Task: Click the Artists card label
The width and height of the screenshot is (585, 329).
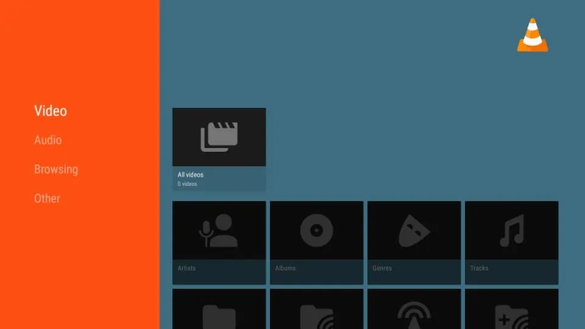Action: click(187, 268)
